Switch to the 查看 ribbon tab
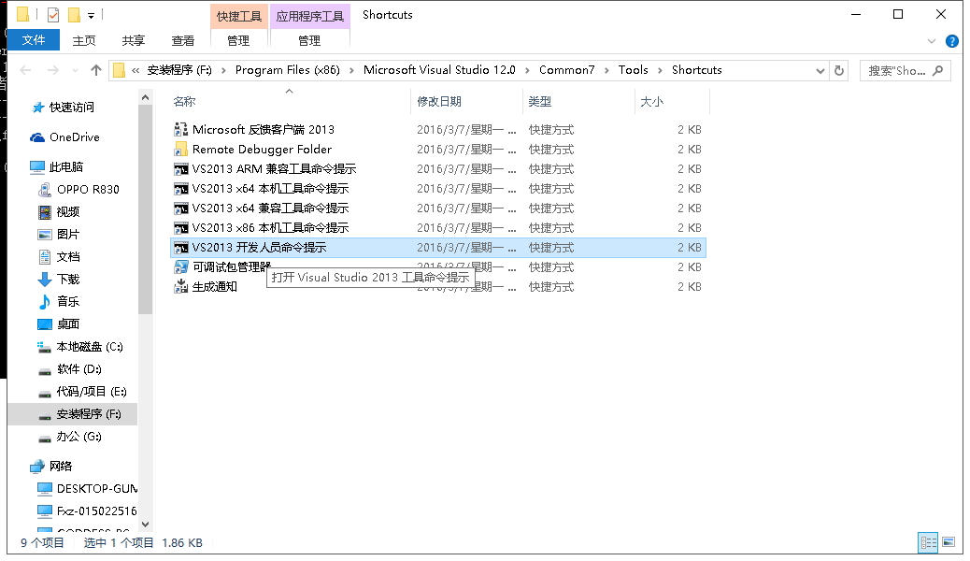This screenshot has width=970, height=561. 182,40
